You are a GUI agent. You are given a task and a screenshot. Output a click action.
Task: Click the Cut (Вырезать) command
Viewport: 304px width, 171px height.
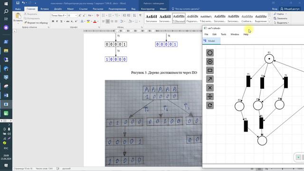click(x=30, y=14)
